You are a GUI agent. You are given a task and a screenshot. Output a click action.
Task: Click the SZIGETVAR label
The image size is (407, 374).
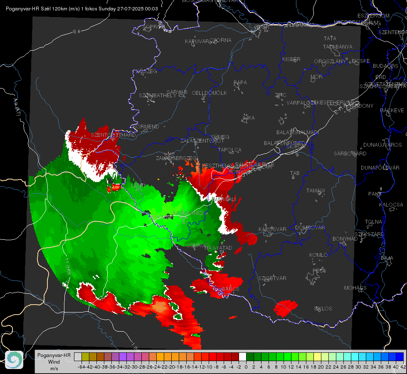[272, 278]
